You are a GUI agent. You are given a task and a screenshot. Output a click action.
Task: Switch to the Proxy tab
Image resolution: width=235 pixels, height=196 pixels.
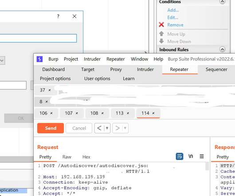coord(116,69)
